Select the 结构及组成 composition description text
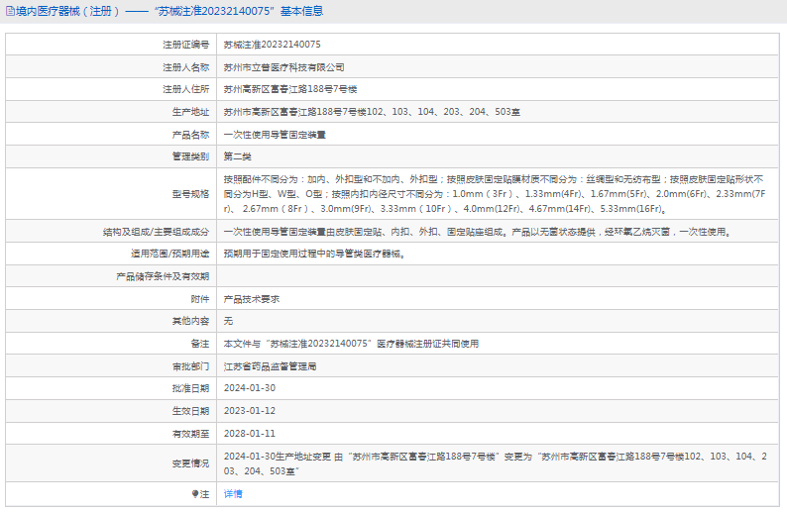 479,232
